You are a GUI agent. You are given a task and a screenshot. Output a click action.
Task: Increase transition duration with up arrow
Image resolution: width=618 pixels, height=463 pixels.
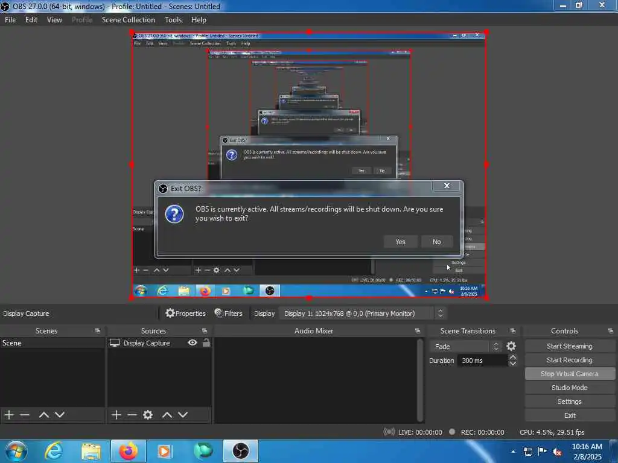point(512,357)
